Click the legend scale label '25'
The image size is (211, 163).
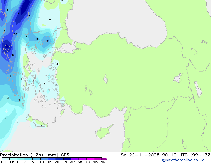pyautogui.click(x=65, y=162)
